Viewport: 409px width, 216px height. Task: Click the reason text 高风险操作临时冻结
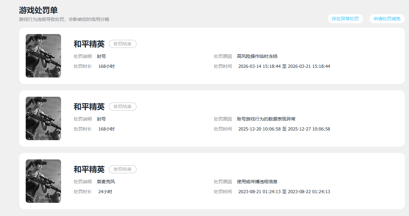point(257,56)
